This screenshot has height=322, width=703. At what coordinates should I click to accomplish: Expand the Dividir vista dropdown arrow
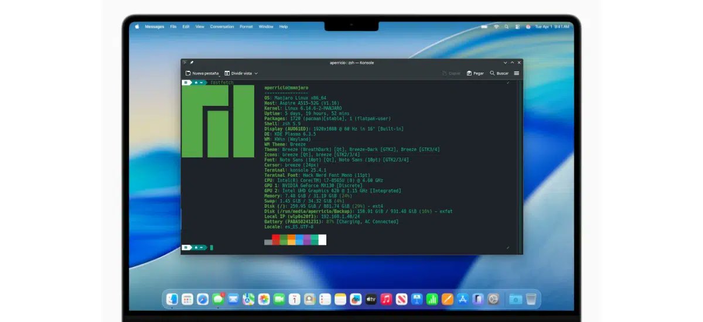point(256,73)
